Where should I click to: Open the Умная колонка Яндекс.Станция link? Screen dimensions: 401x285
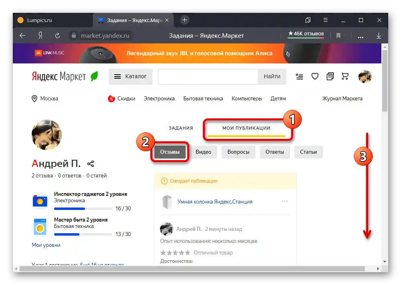(x=215, y=202)
